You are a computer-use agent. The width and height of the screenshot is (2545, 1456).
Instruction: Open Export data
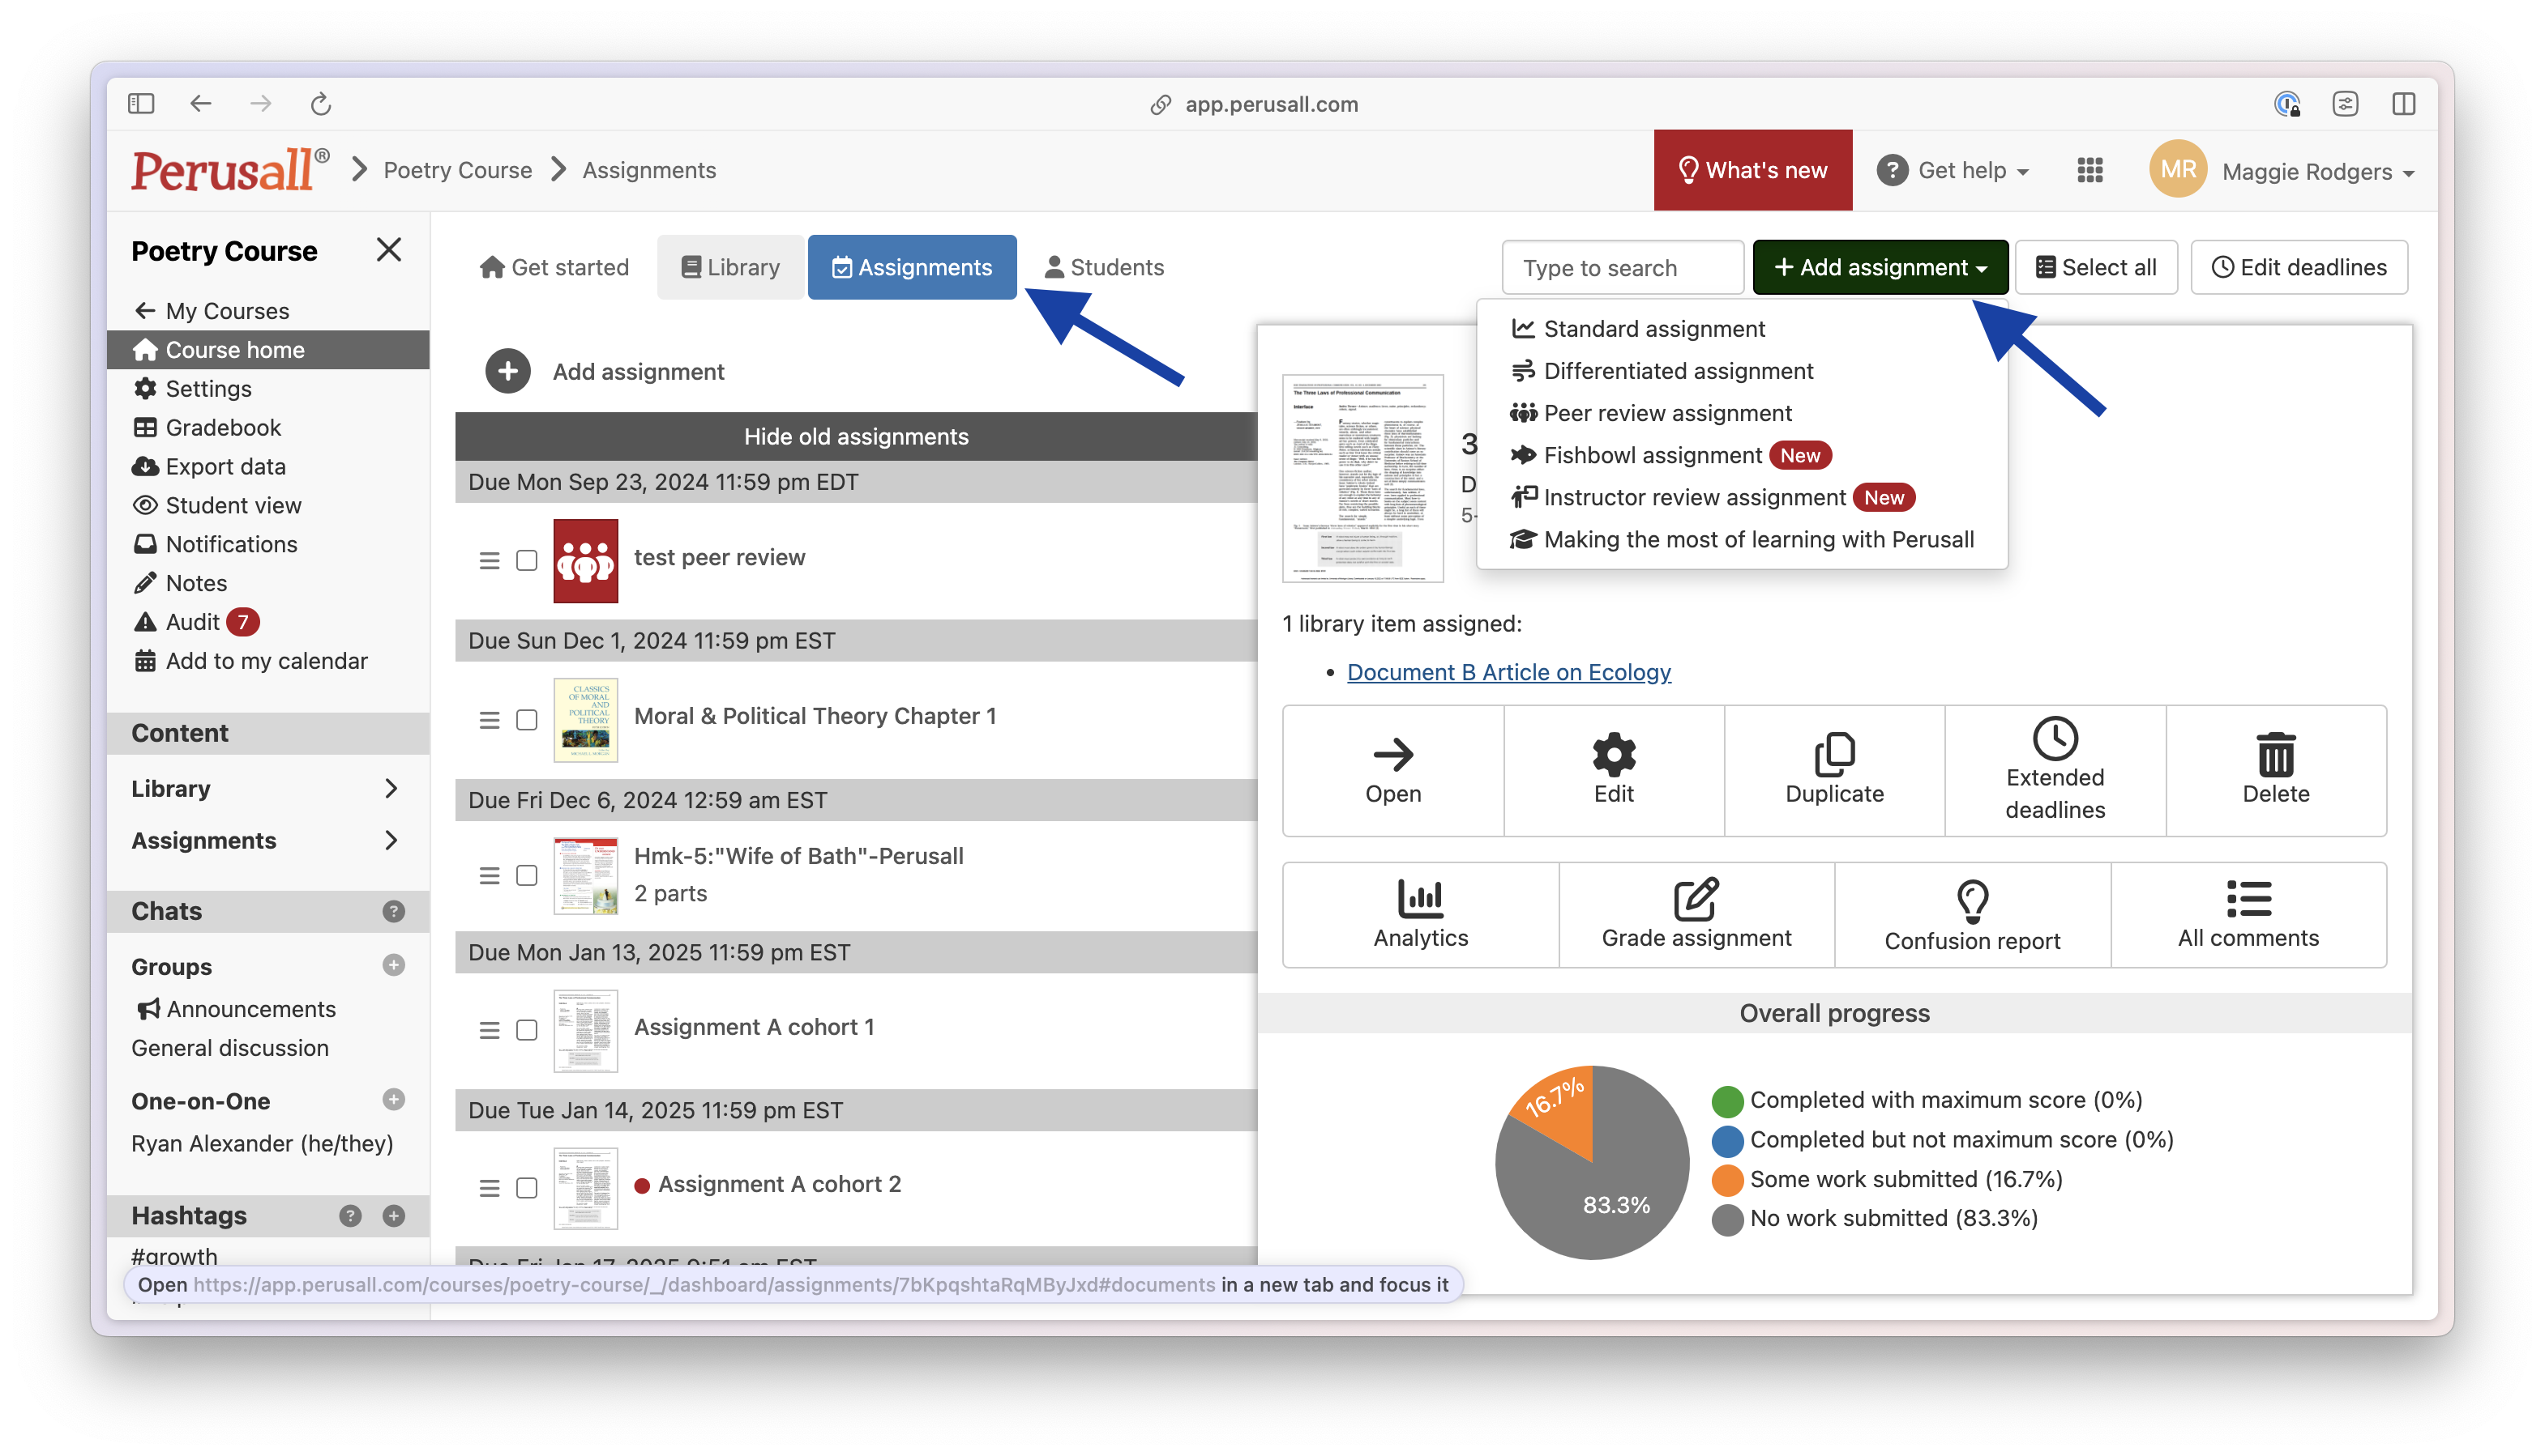pyautogui.click(x=225, y=466)
